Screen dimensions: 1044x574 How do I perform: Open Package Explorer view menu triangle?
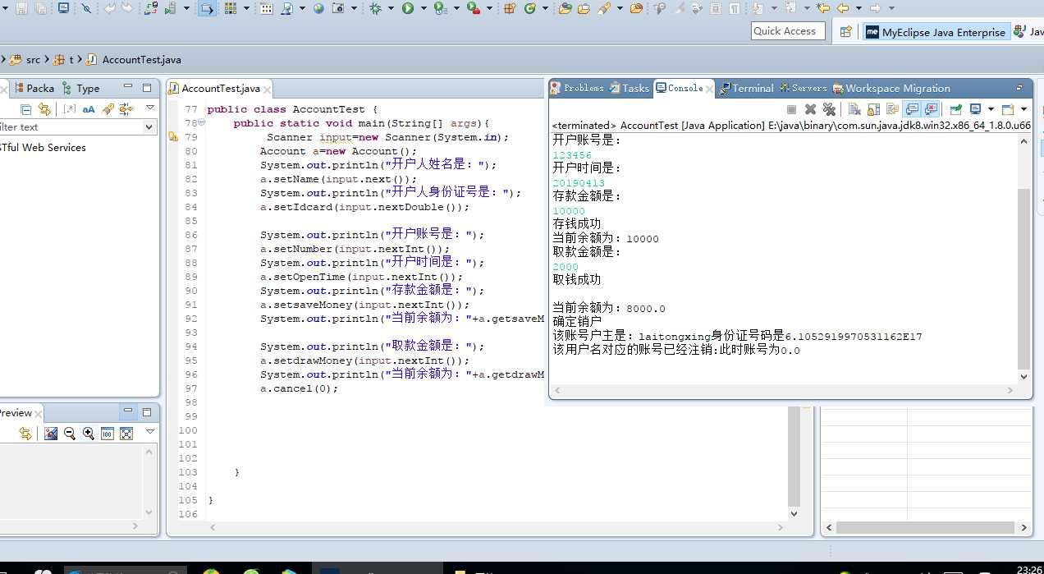pyautogui.click(x=149, y=108)
